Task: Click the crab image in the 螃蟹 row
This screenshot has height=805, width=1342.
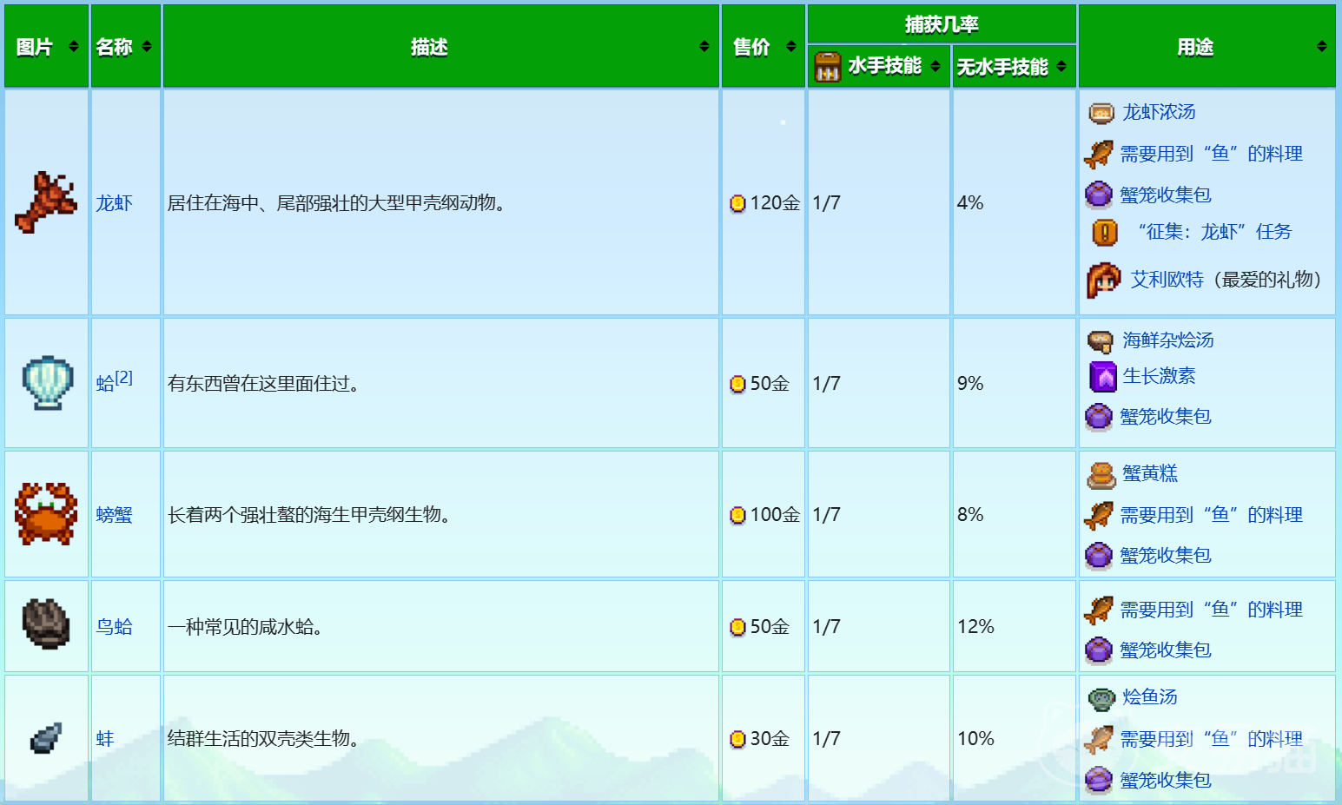Action: point(46,514)
